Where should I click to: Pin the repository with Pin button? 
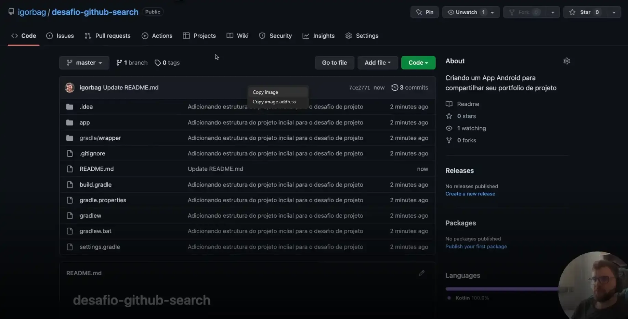pos(424,12)
